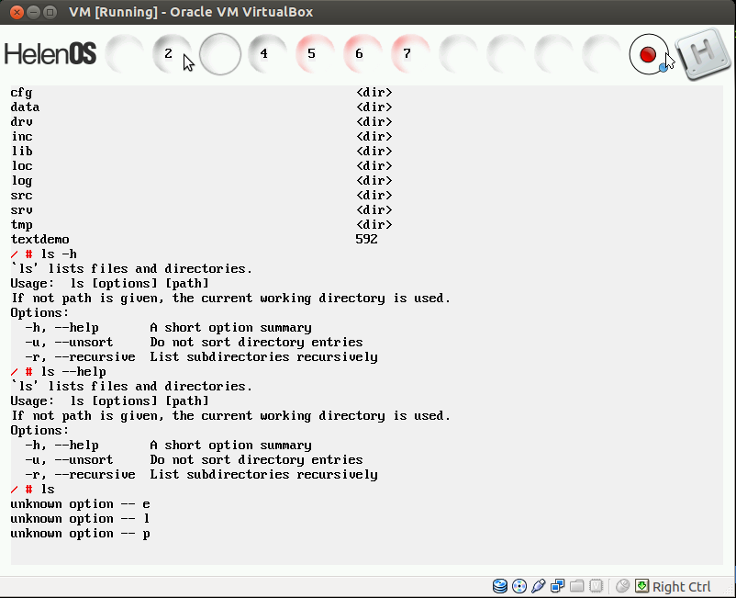
Task: Click the video capture chip indicator
Action: click(x=597, y=586)
